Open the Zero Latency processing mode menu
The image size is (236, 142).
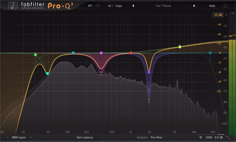pyautogui.click(x=85, y=137)
